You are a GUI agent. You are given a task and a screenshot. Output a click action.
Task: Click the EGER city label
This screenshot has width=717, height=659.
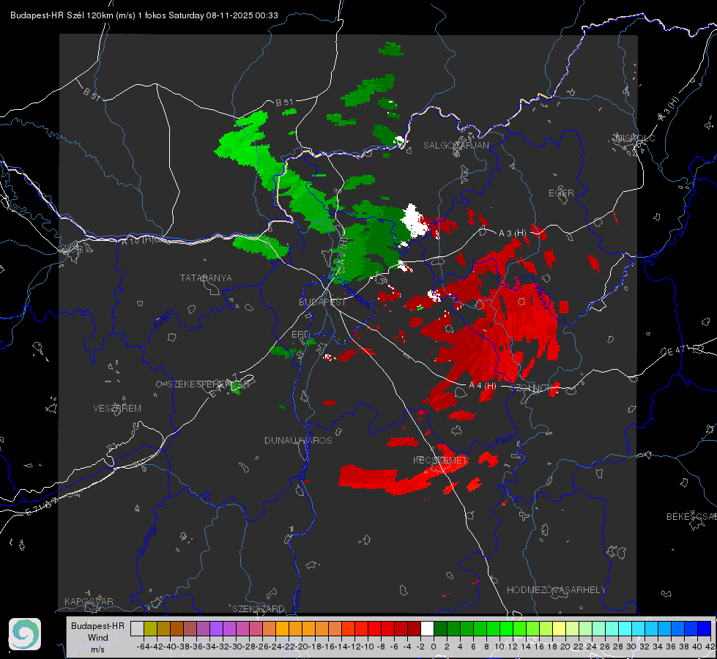tap(561, 193)
